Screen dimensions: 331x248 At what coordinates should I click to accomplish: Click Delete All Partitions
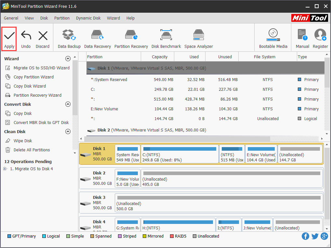pos(27,150)
